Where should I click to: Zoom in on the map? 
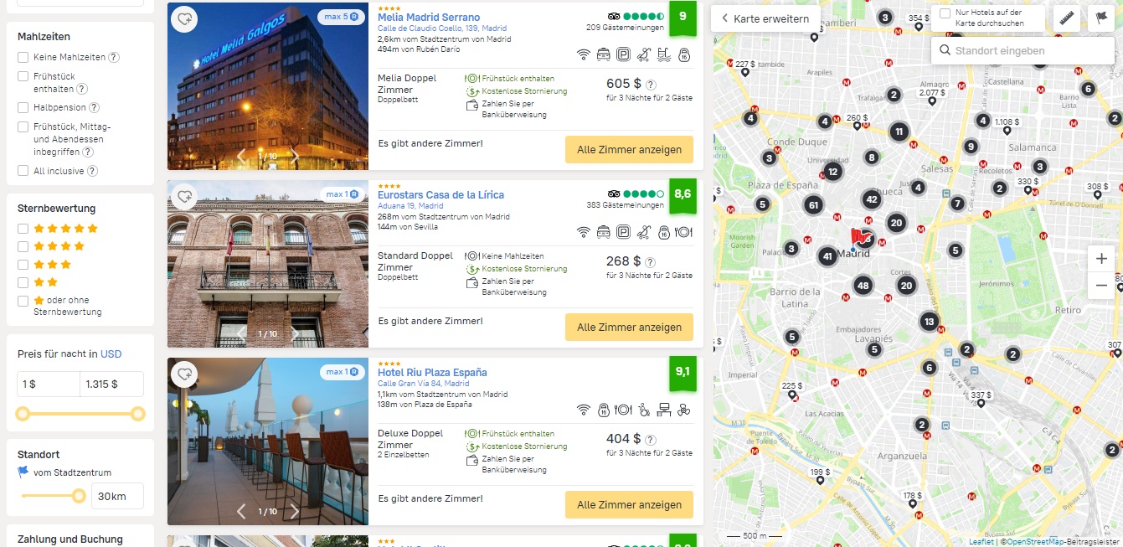[x=1101, y=259]
